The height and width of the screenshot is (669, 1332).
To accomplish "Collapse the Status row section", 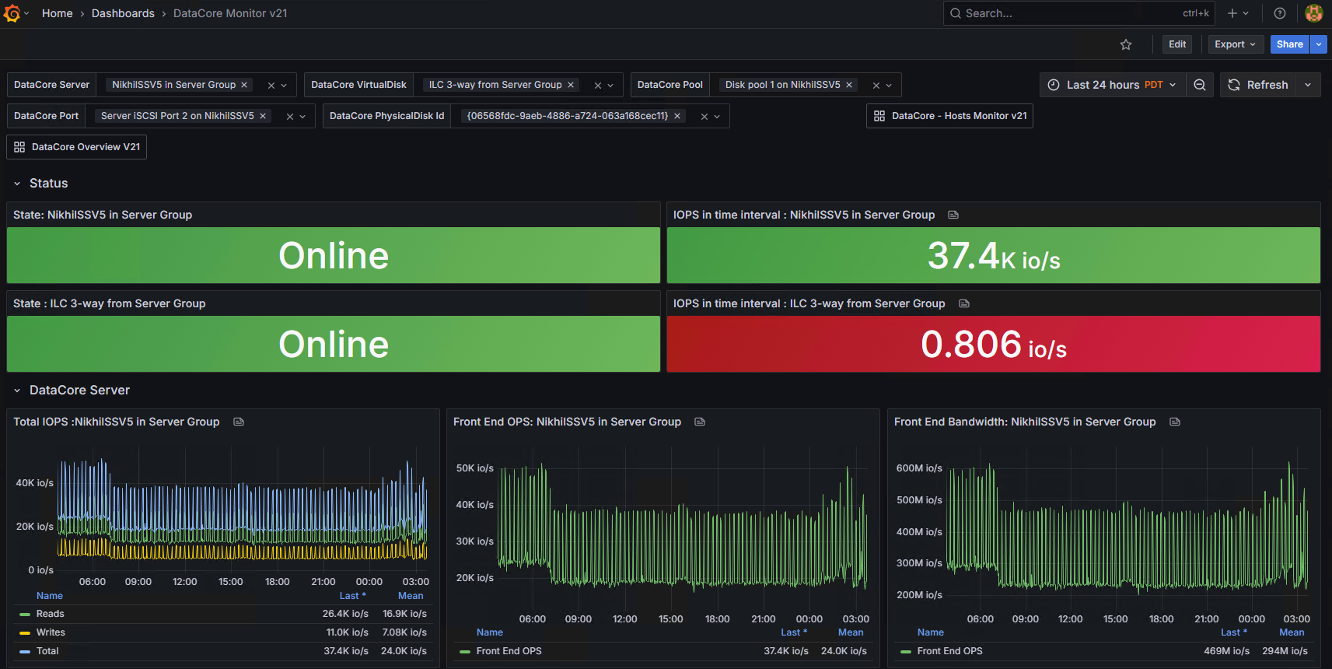I will click(17, 184).
